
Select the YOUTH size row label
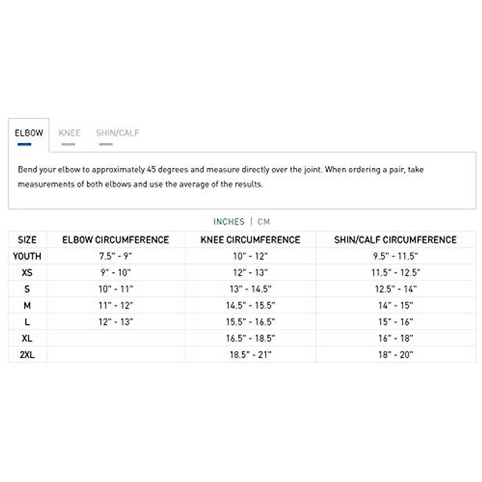coord(27,256)
